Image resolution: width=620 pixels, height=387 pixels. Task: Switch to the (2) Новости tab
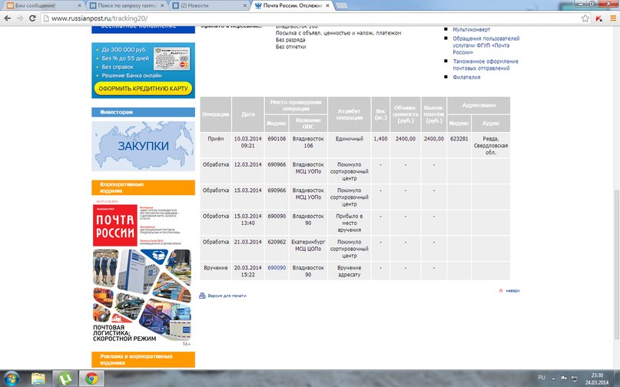(x=208, y=5)
